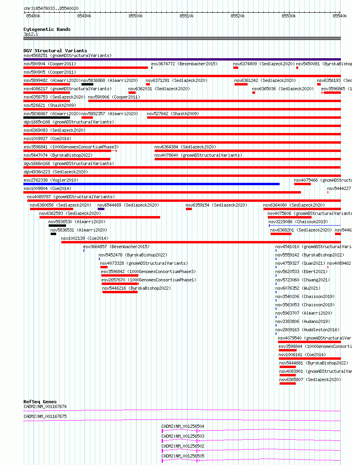
Task: Open esv3664857 (Besenbacher2015) label
Action: pos(116,247)
